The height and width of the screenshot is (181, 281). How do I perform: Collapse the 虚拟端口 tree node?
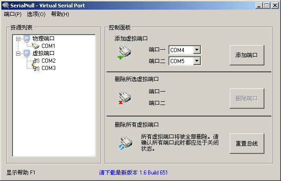[18, 53]
